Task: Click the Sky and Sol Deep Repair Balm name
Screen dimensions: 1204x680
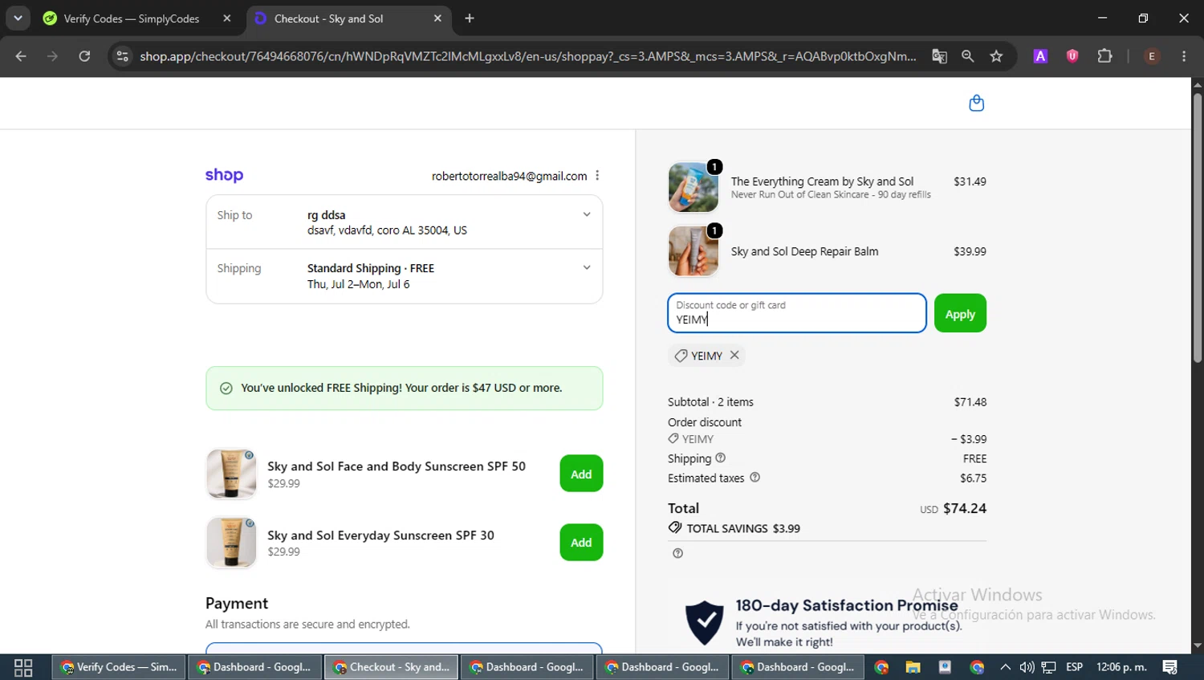Action: (x=804, y=251)
